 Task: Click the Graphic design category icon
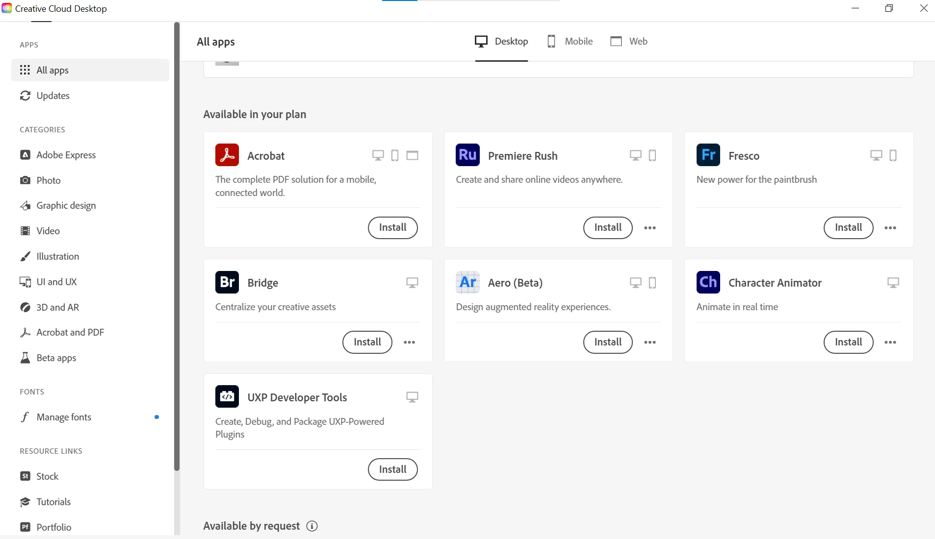click(x=25, y=205)
